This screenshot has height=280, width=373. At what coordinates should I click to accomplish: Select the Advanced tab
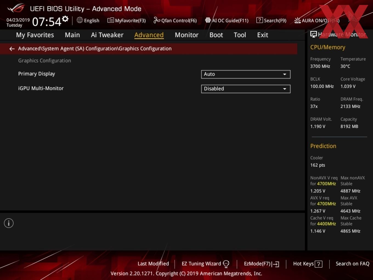[149, 35]
